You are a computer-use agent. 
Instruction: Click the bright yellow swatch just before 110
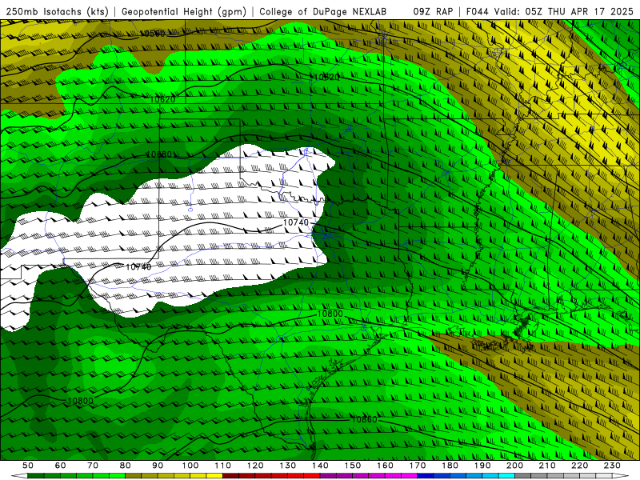coord(214,476)
